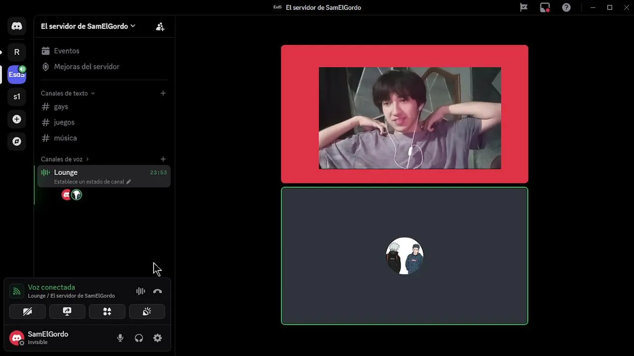The width and height of the screenshot is (634, 356).
Task: Click the 23:53 call timer
Action: tap(158, 173)
